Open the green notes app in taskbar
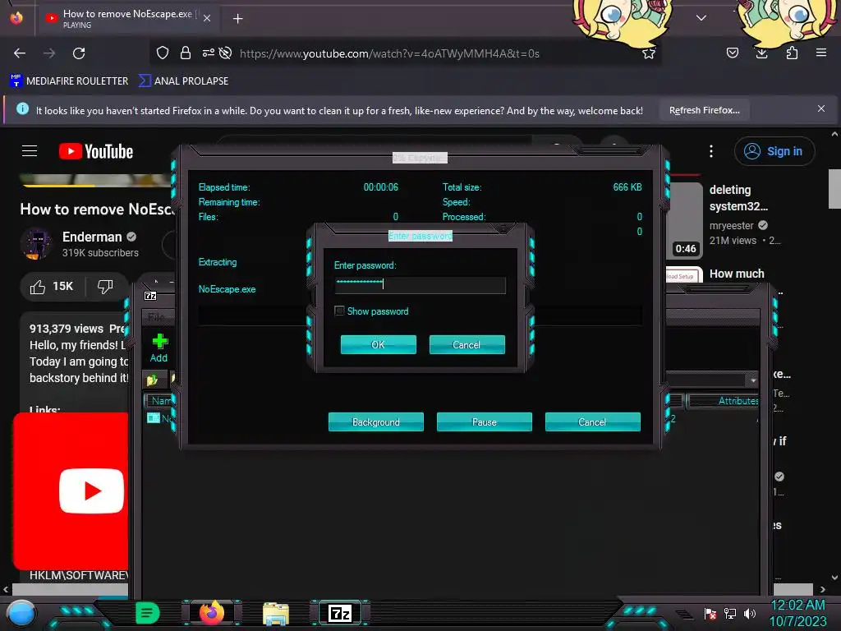This screenshot has height=631, width=841. pos(147,613)
